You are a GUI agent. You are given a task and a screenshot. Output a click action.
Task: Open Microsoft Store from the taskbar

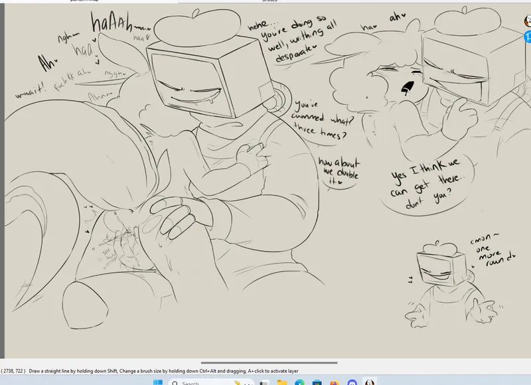pos(317,383)
